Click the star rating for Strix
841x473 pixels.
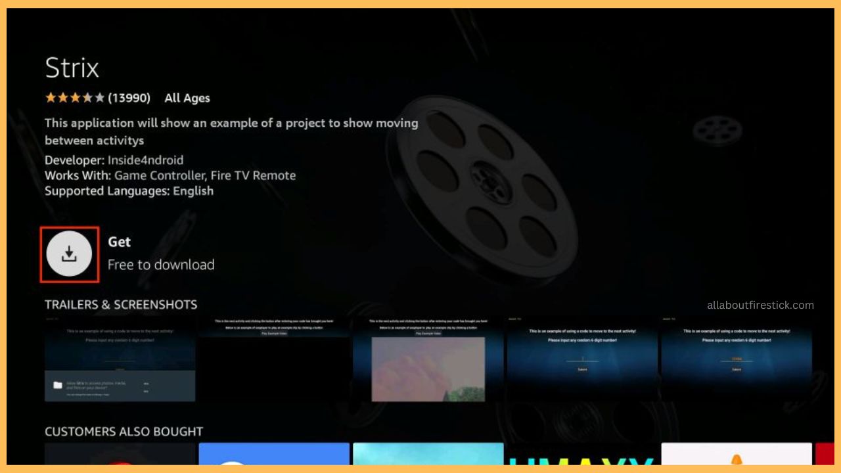coord(74,98)
